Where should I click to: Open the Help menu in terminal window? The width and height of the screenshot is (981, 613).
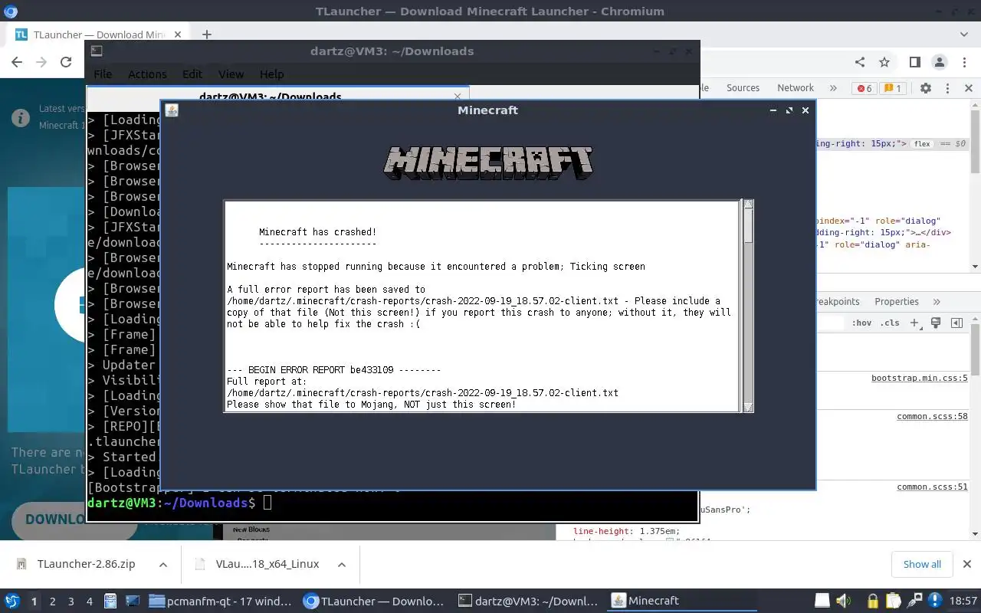[272, 74]
